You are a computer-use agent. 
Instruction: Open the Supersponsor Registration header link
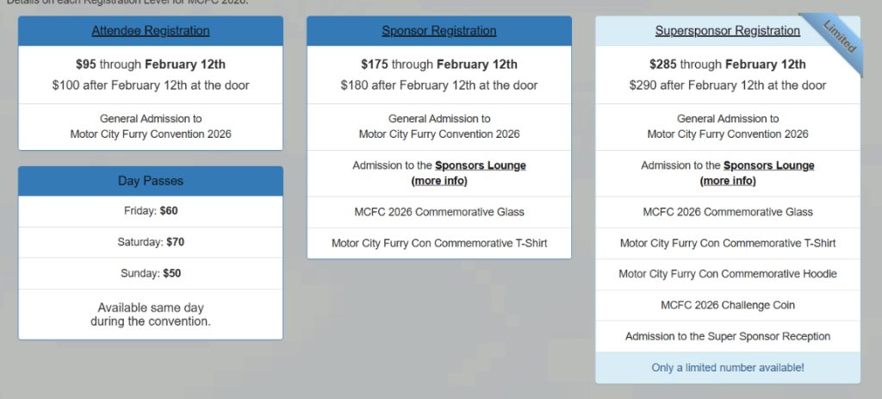coord(727,31)
